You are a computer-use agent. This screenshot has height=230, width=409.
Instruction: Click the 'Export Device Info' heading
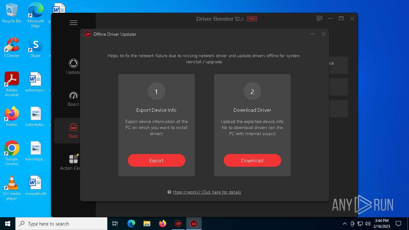pos(156,110)
